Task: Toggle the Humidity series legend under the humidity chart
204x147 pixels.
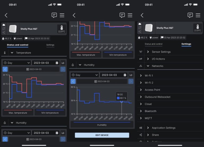Action: click(x=102, y=125)
